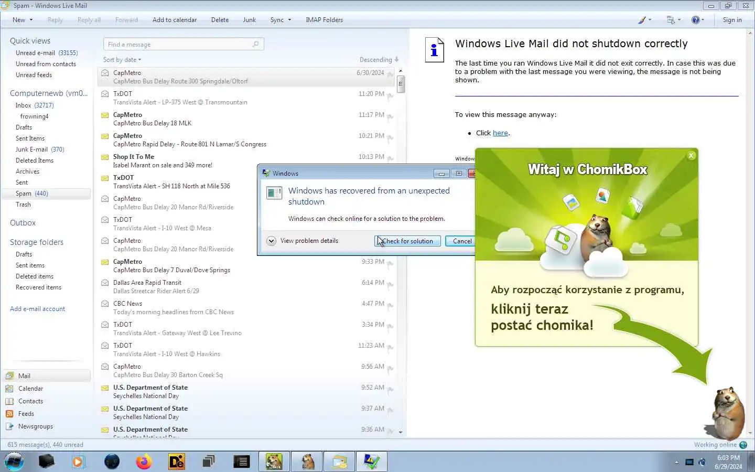The height and width of the screenshot is (472, 755).
Task: Launch Firefox from taskbar
Action: coord(144,462)
